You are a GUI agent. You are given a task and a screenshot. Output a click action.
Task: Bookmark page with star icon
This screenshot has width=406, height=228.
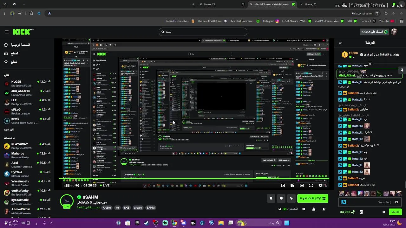[x=49, y=13]
